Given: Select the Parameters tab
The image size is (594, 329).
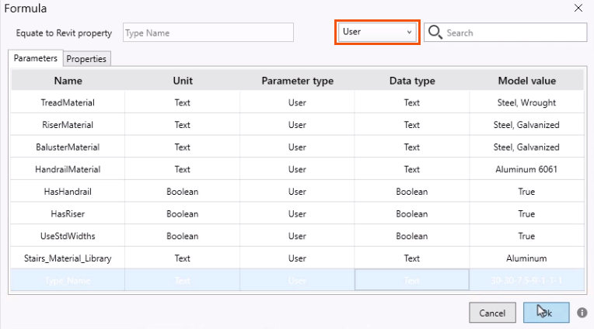Looking at the screenshot, I should [x=36, y=58].
